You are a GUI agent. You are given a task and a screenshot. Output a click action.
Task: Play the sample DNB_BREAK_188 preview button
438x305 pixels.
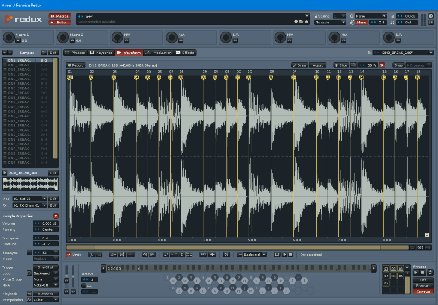point(5,173)
